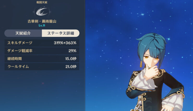Viewport: 193px width, 111px height.
Task: Select the ステータス詳細 tab
Action: 61,33
